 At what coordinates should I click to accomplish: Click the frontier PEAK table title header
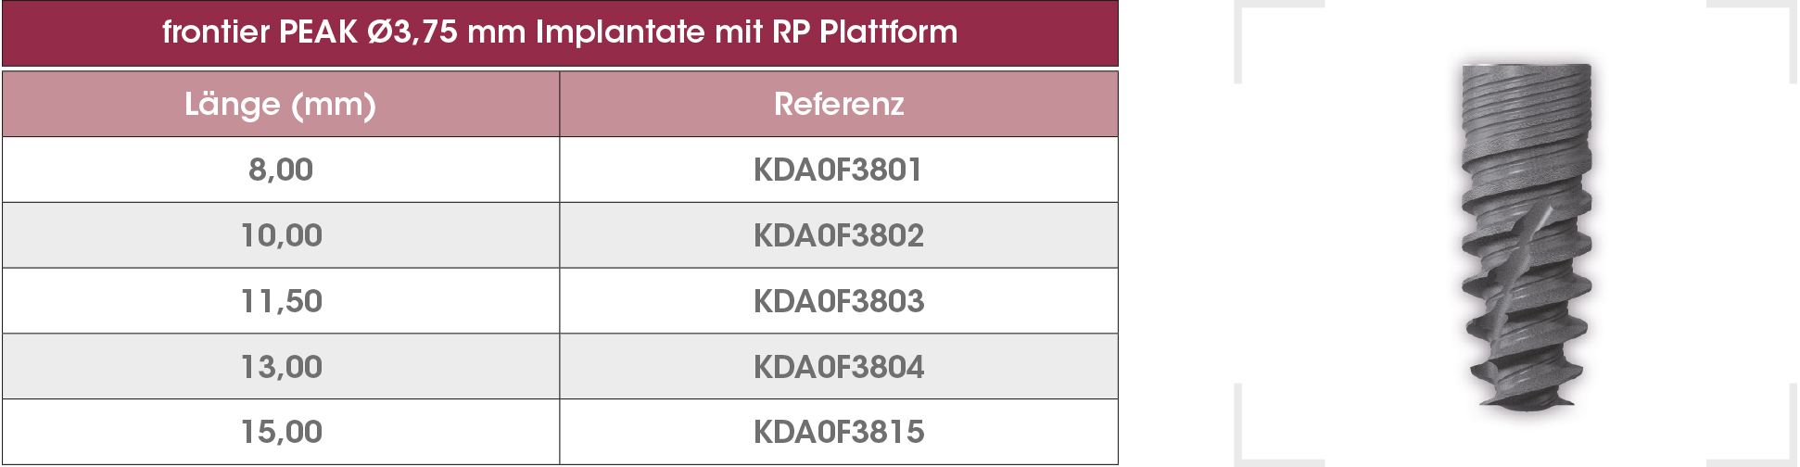560,33
